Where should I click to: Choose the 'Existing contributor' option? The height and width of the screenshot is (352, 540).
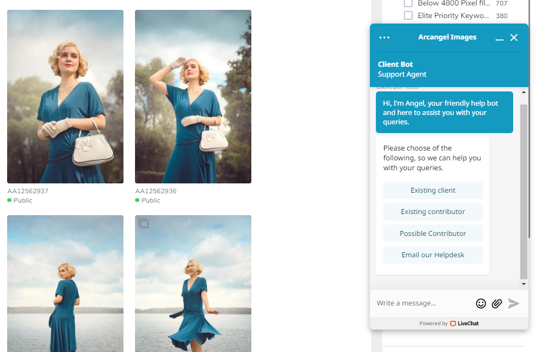click(x=433, y=211)
